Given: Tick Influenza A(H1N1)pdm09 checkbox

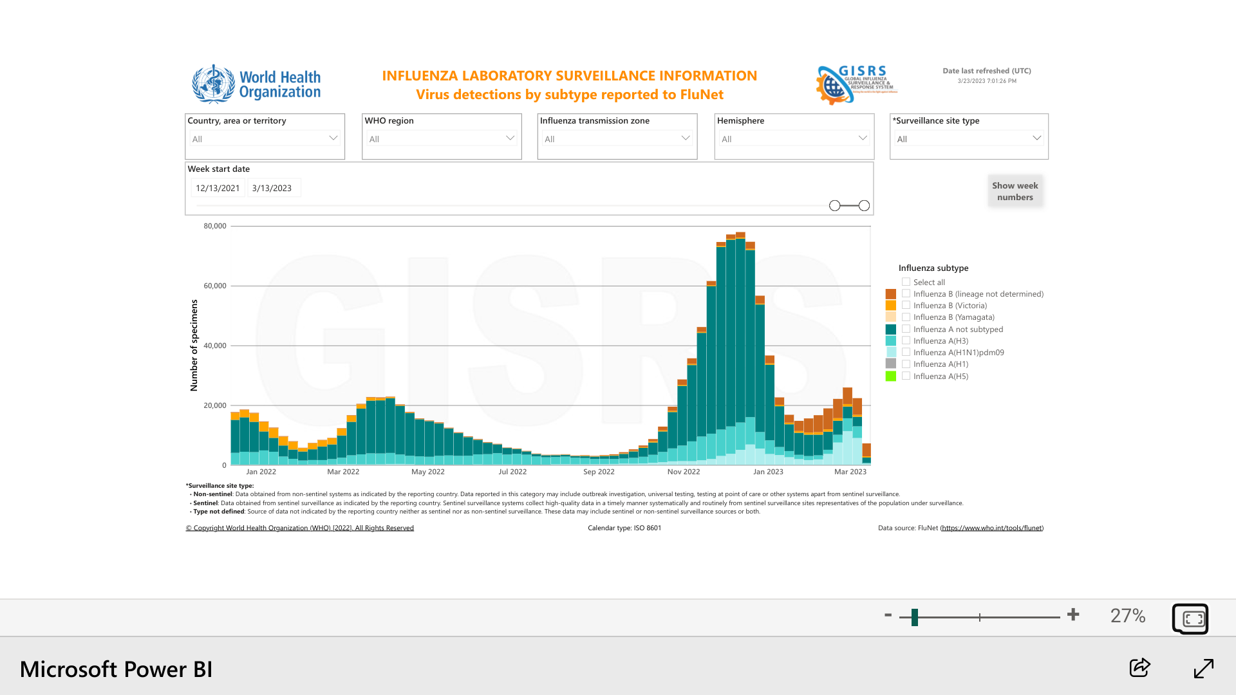Looking at the screenshot, I should (906, 352).
